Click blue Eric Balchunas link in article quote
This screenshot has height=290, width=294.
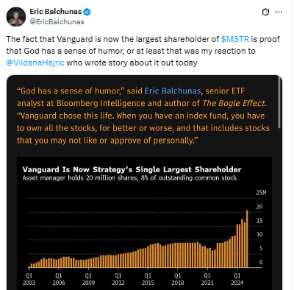(x=173, y=91)
